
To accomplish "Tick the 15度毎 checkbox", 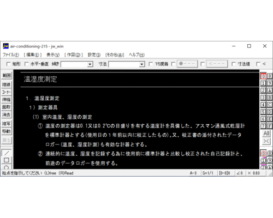I will point(151,64).
